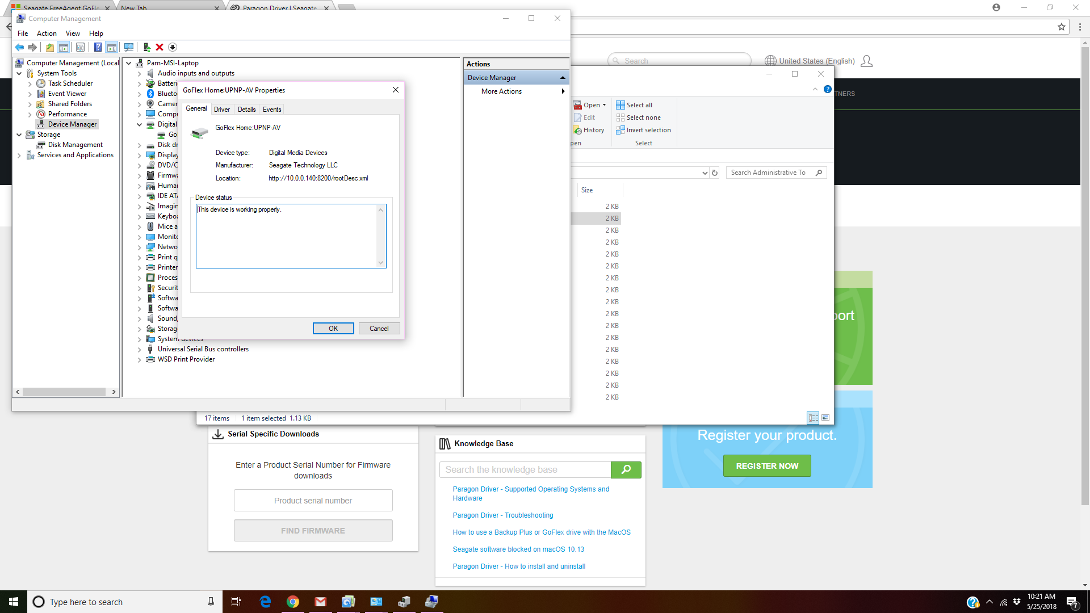
Task: Open the View menu
Action: coord(73,33)
